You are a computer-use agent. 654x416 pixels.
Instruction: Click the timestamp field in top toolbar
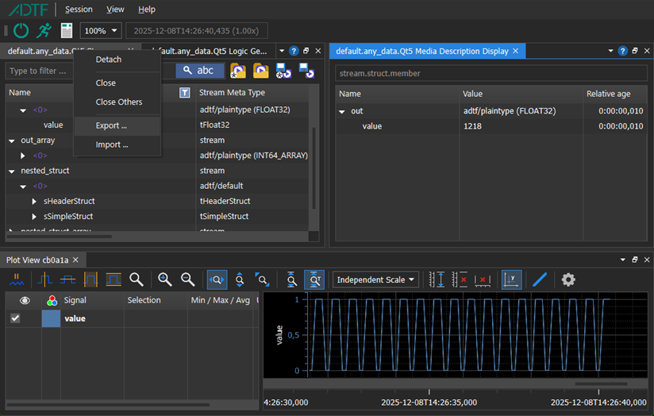[x=197, y=31]
